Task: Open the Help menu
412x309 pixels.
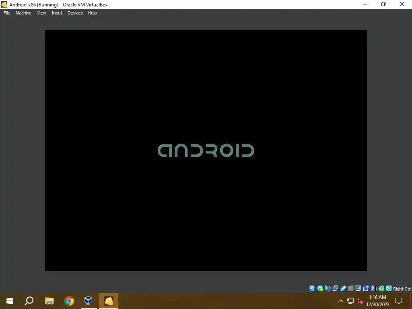Action: coord(92,13)
